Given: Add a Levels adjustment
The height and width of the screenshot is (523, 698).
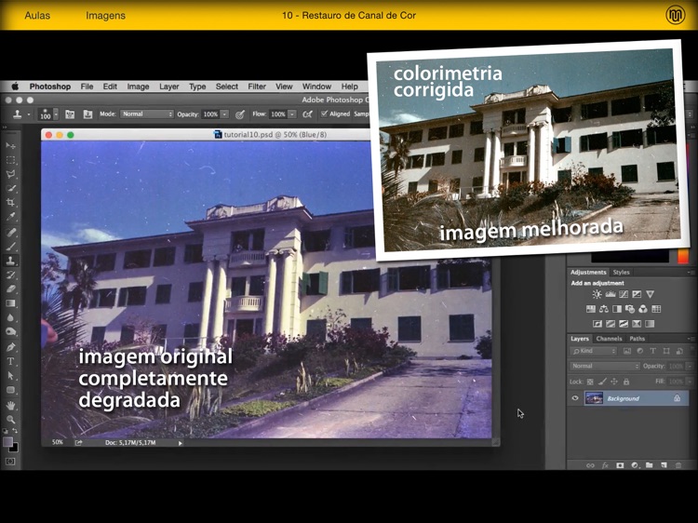Looking at the screenshot, I should point(611,294).
